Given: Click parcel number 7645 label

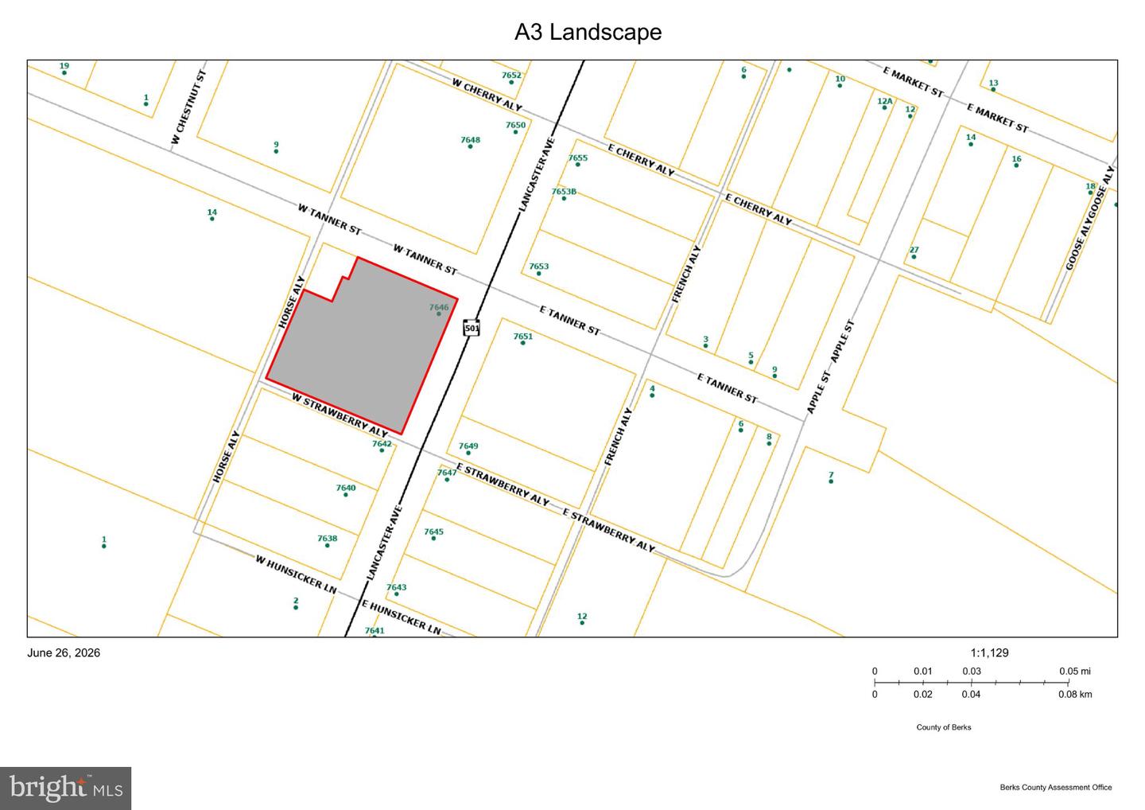Looking at the screenshot, I should (433, 532).
